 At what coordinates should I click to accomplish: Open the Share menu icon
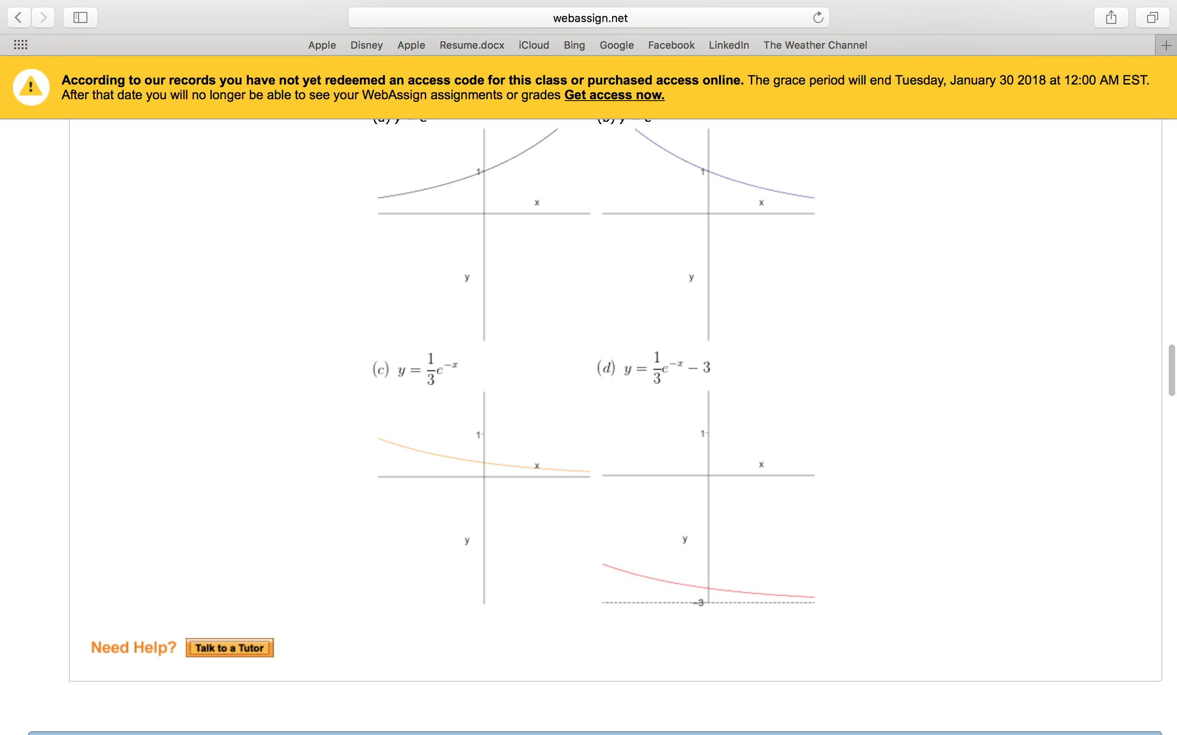(x=1111, y=18)
